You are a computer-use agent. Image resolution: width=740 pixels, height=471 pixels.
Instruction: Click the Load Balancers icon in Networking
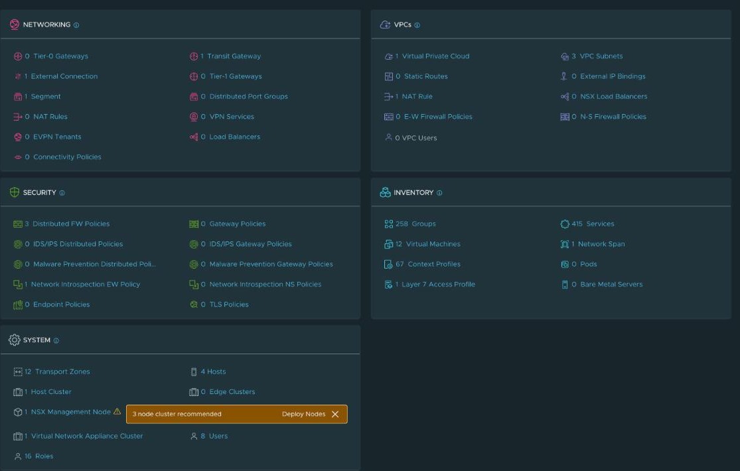click(x=194, y=137)
